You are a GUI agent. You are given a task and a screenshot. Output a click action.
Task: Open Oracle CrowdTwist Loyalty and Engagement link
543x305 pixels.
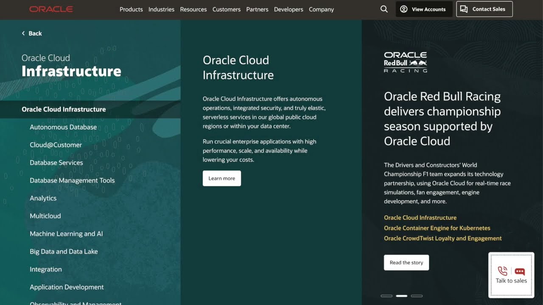(443, 238)
